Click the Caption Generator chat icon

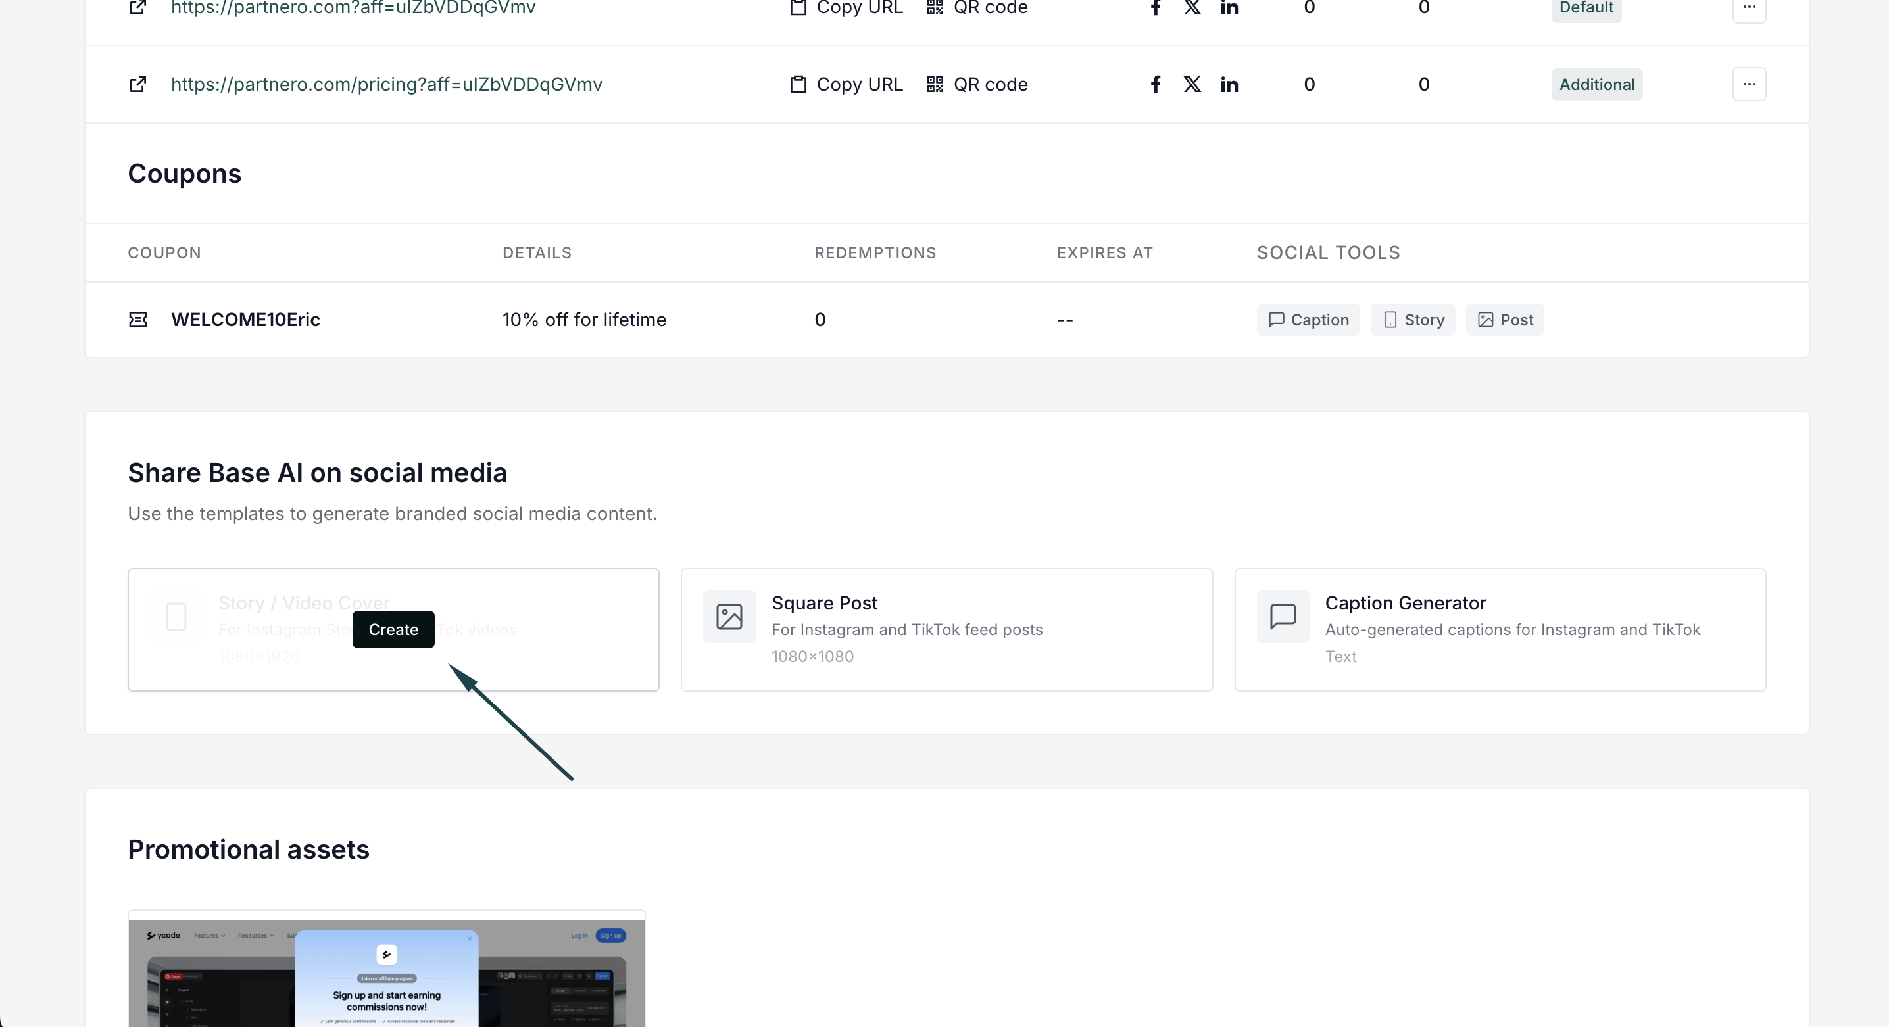1283,617
